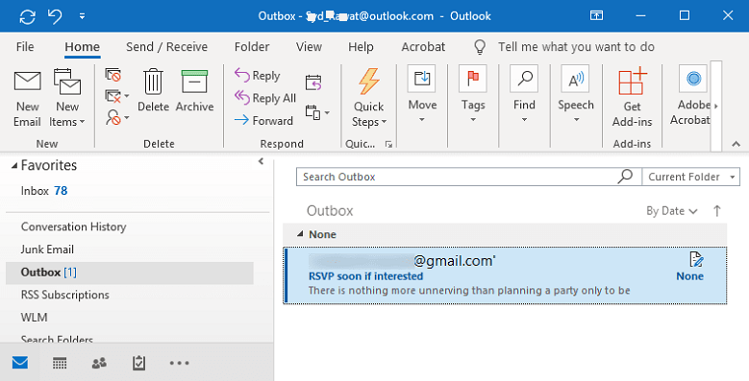Open the File tab

click(25, 47)
